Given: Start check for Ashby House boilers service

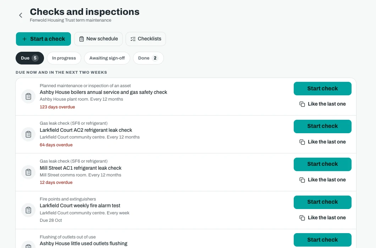Looking at the screenshot, I should [x=322, y=89].
